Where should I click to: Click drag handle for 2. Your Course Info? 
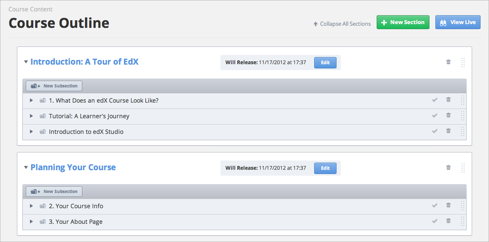(x=462, y=206)
